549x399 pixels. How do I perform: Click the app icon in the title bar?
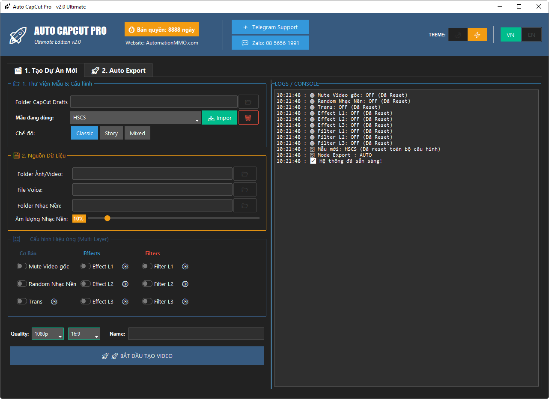7,6
